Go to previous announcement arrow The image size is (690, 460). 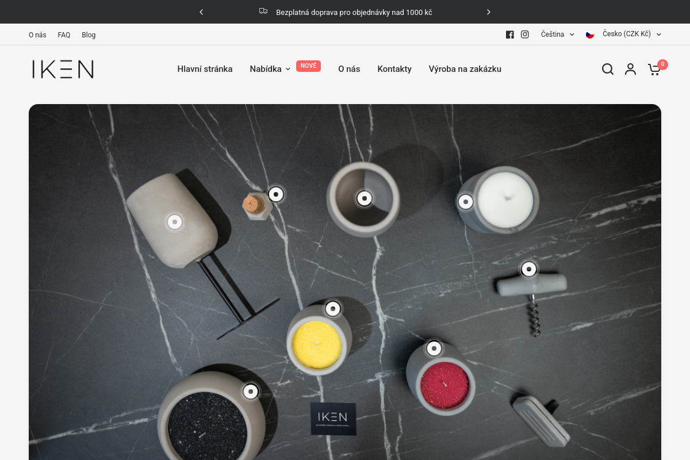pyautogui.click(x=201, y=12)
